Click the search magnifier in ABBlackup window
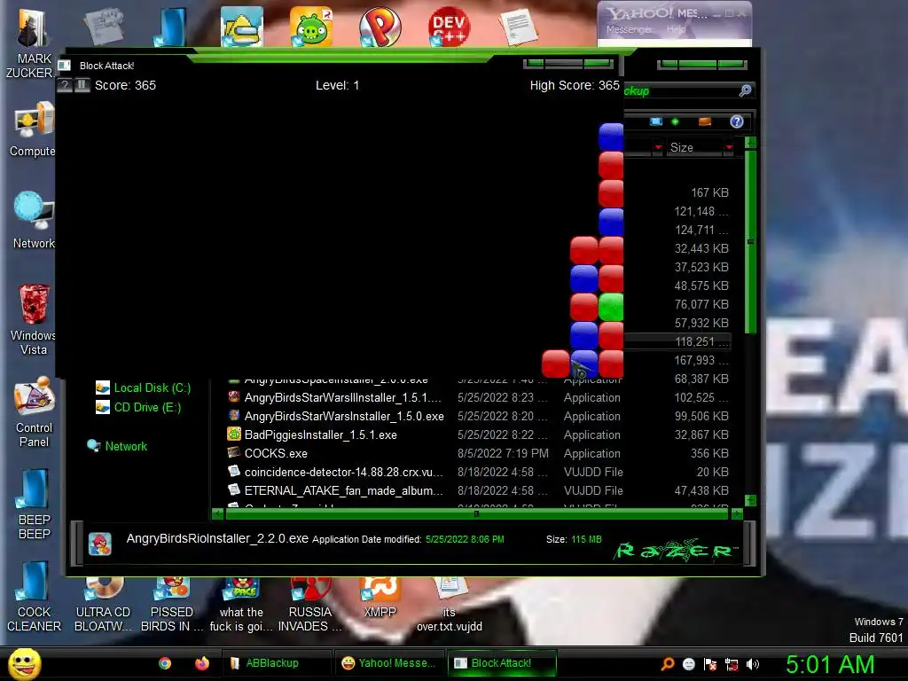 click(745, 90)
